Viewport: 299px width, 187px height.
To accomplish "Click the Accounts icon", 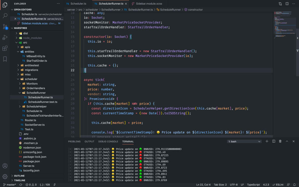I will coord(5,166).
